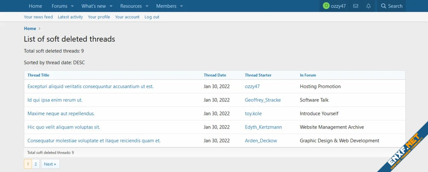
Task: Go to the Home nav tab
Action: point(35,6)
